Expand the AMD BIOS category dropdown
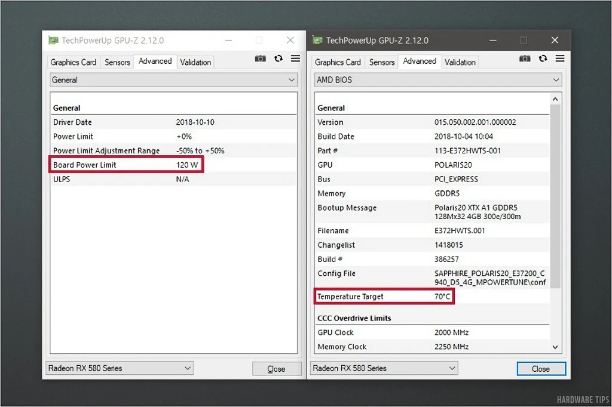The image size is (612, 407). (x=438, y=80)
